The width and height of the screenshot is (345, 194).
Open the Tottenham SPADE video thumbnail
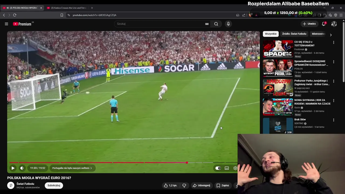[278, 49]
